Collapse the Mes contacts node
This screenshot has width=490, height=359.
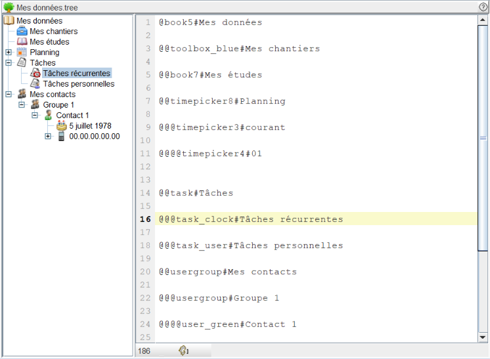click(9, 94)
